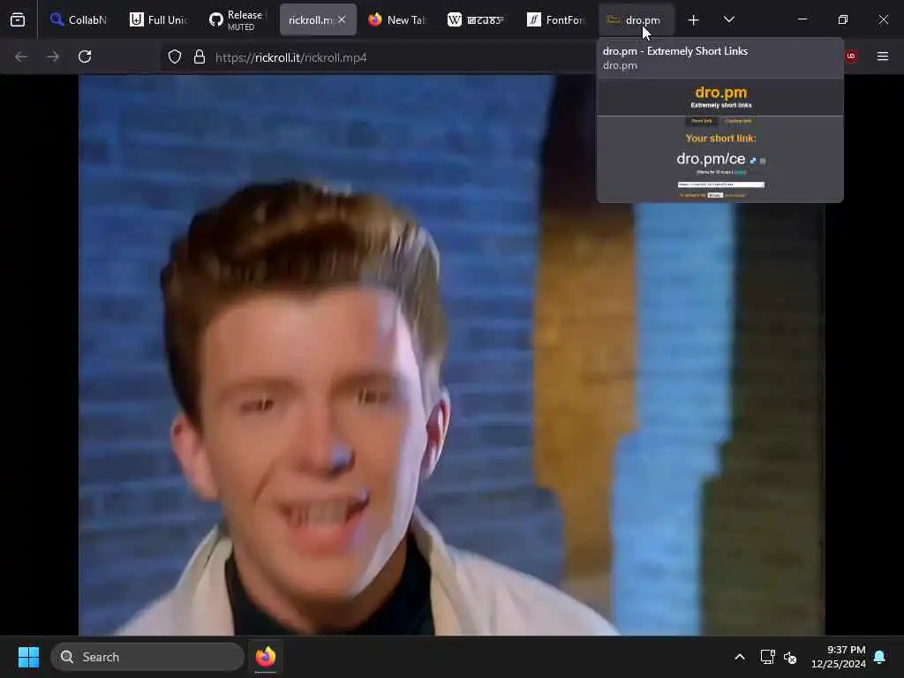Switch to the CollabN tab
Screen dimensions: 904x678
(x=79, y=20)
